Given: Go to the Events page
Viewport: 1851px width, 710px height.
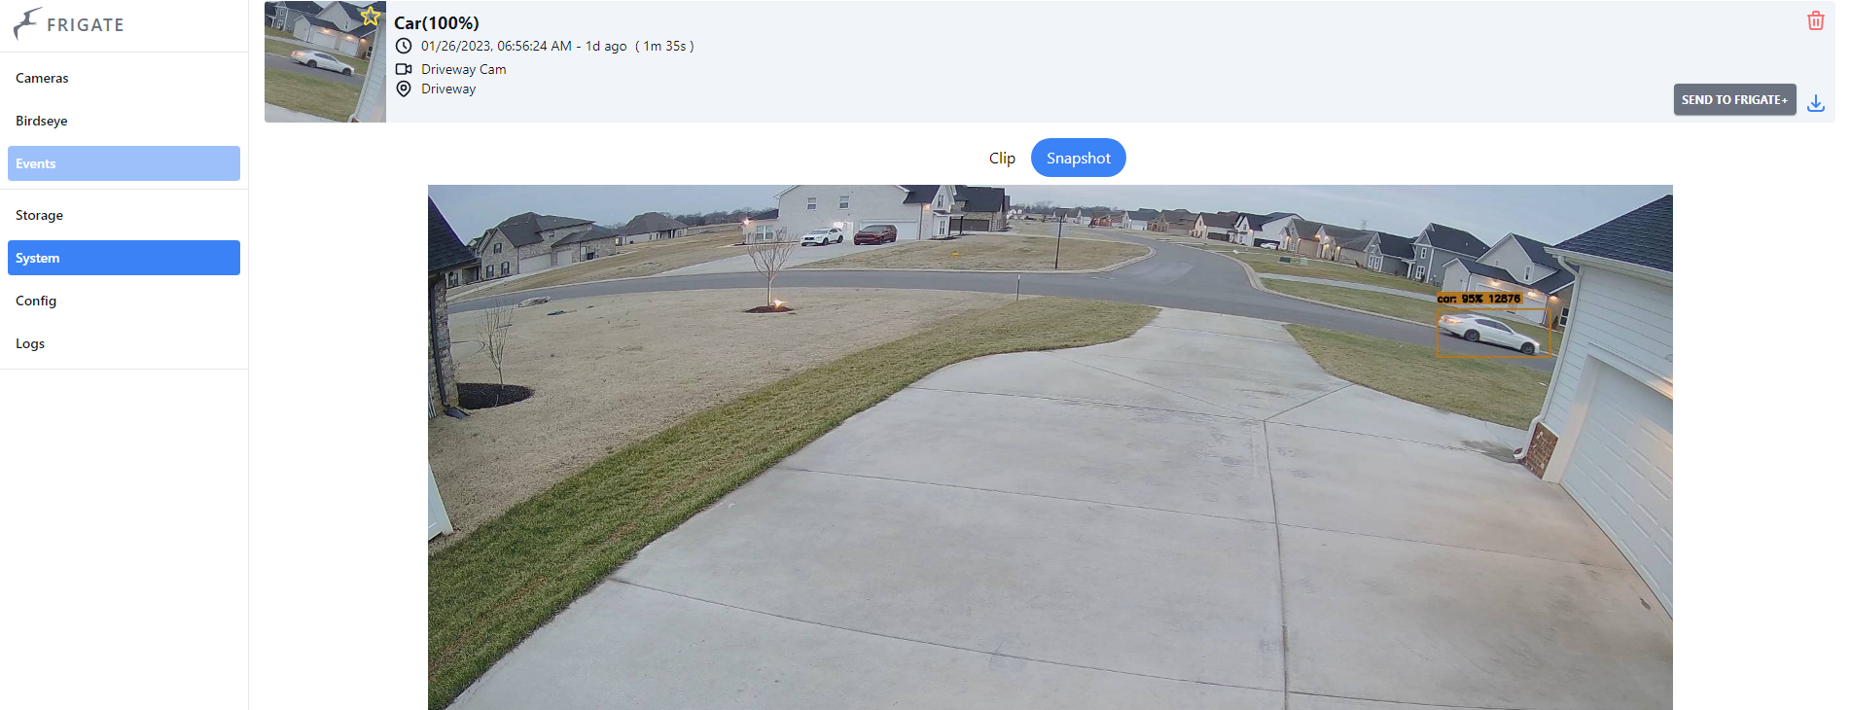Looking at the screenshot, I should [124, 163].
